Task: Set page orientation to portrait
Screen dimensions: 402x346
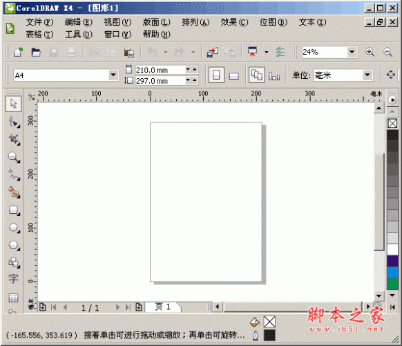Action: tap(216, 75)
